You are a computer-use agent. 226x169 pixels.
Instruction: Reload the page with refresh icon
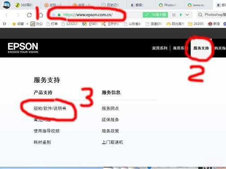[29, 15]
